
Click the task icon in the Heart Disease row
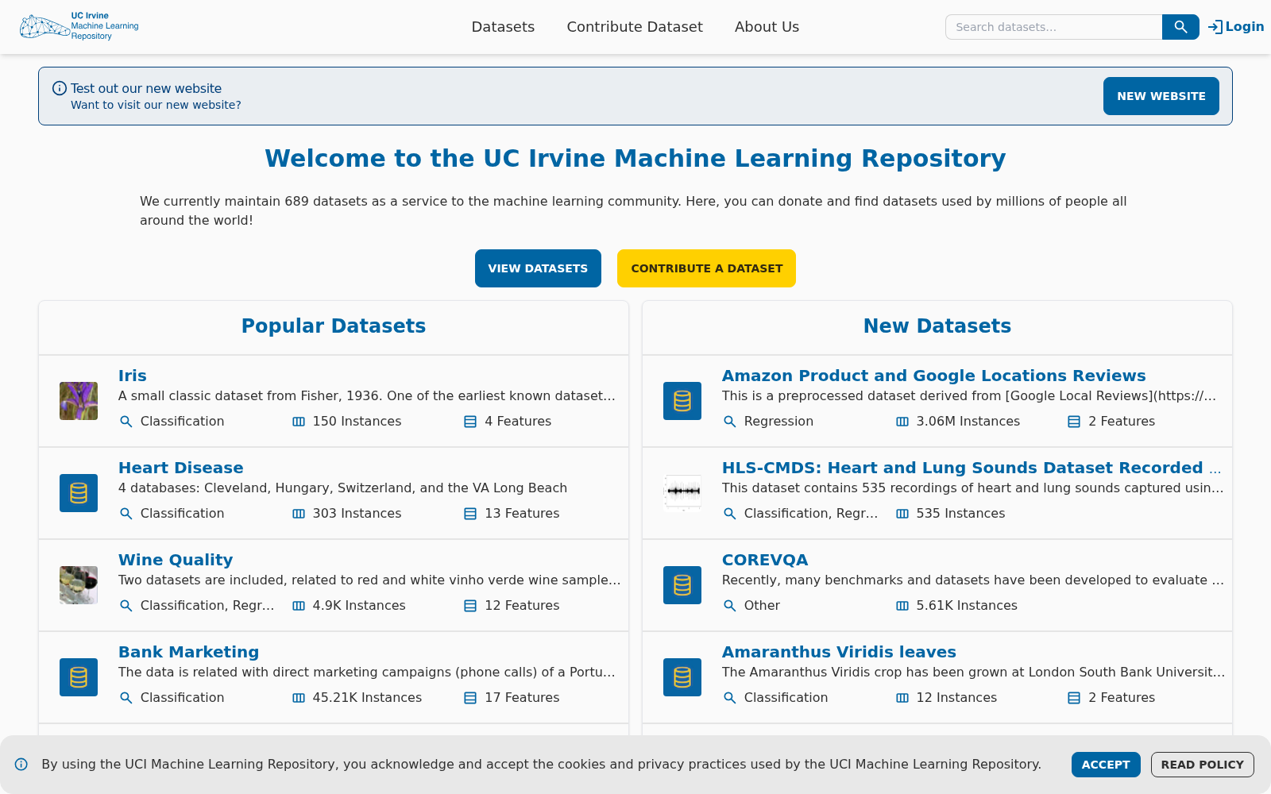pyautogui.click(x=126, y=514)
